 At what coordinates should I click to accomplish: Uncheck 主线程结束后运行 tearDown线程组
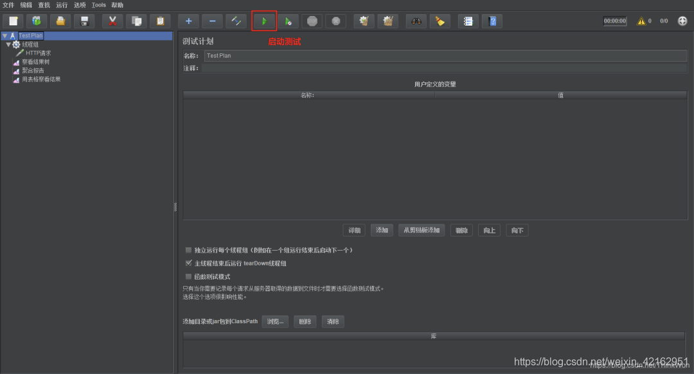[x=188, y=263]
